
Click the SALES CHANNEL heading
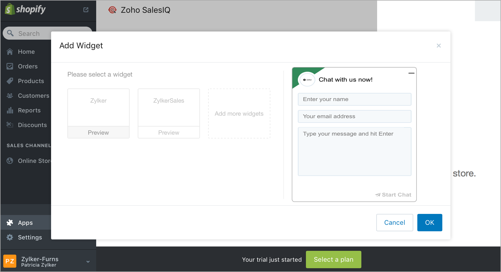29,146
